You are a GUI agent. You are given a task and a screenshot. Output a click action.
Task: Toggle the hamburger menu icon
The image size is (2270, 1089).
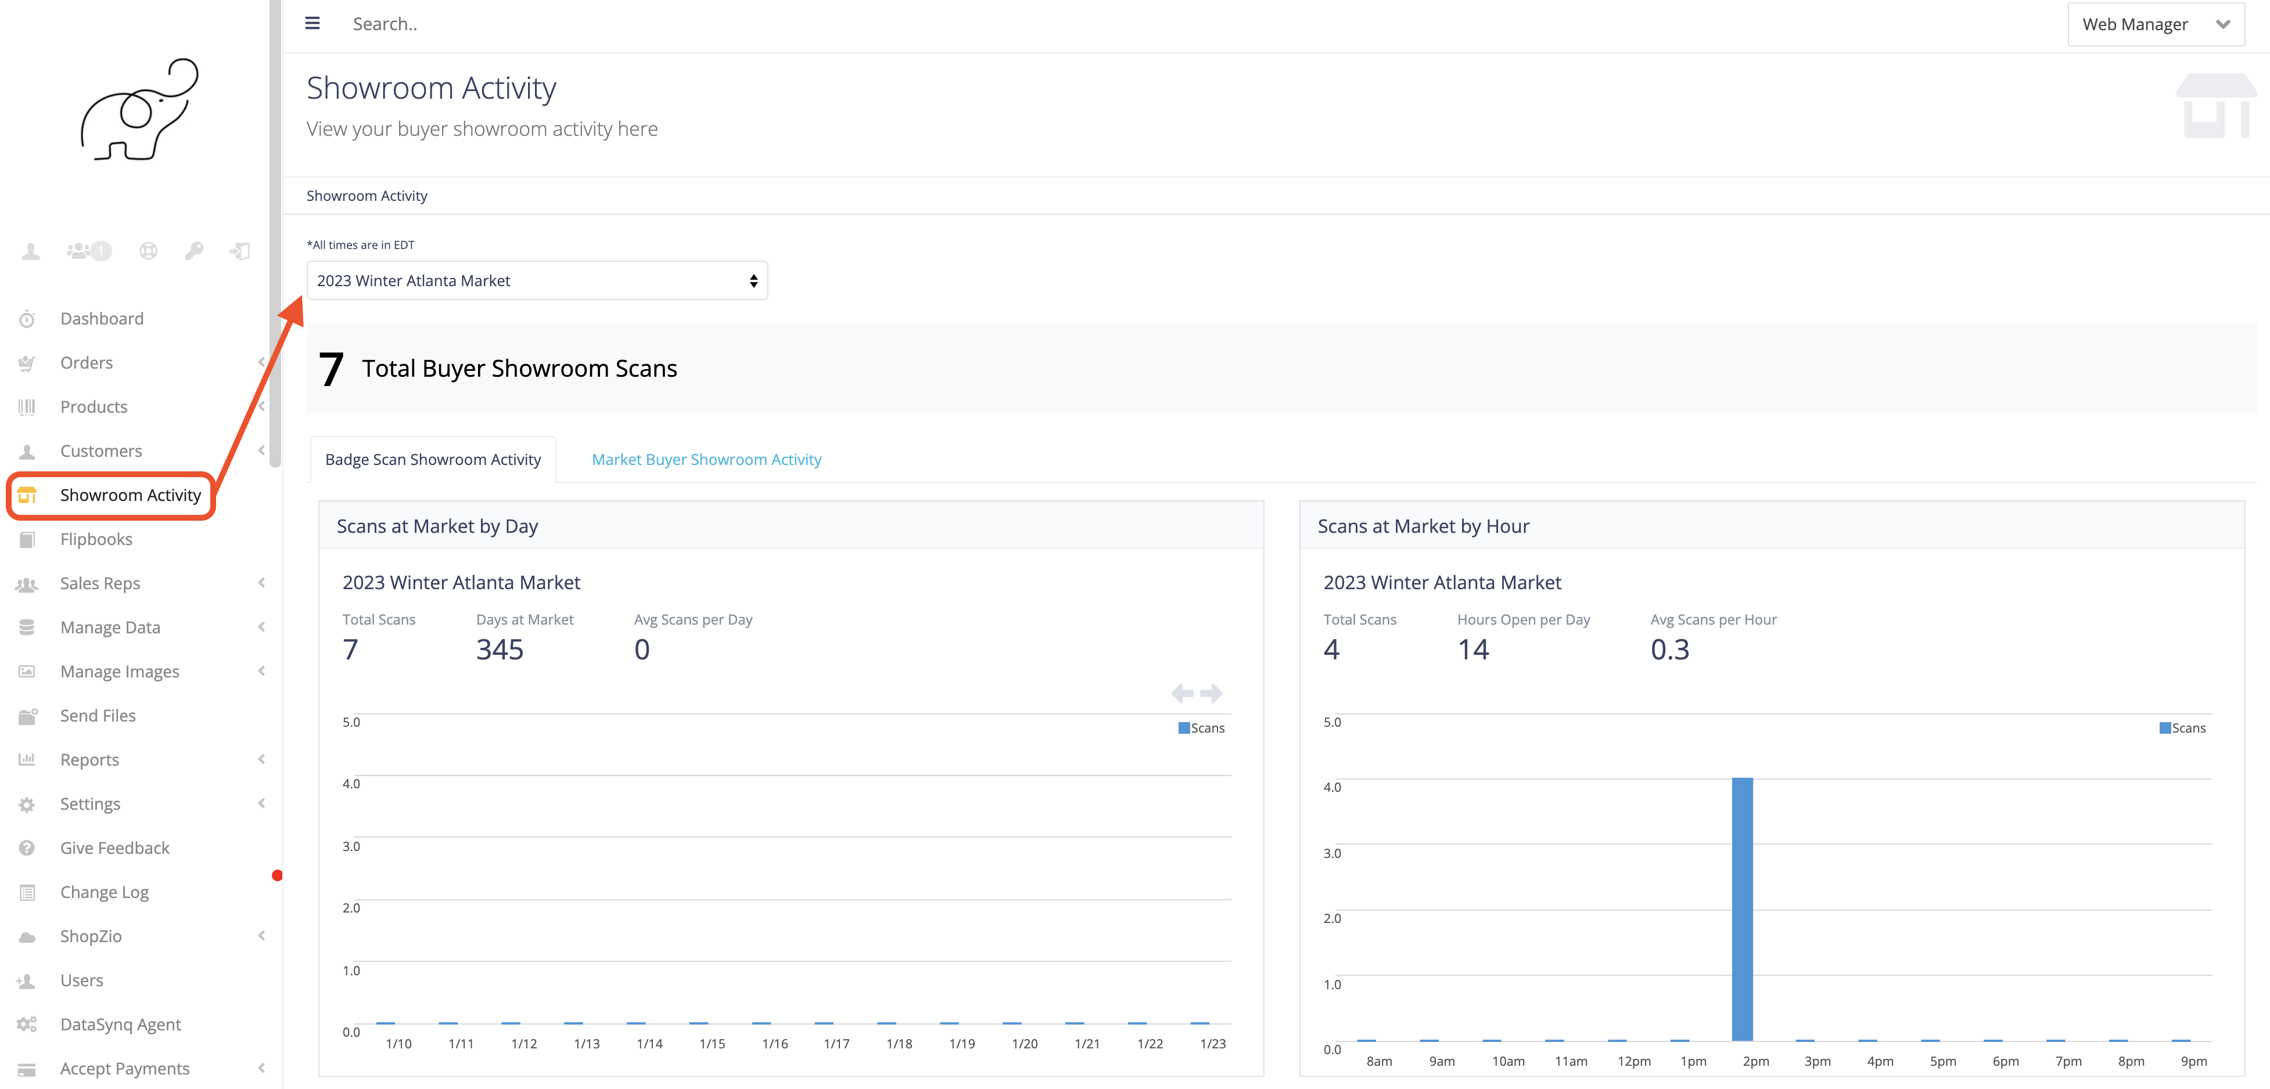[x=312, y=24]
